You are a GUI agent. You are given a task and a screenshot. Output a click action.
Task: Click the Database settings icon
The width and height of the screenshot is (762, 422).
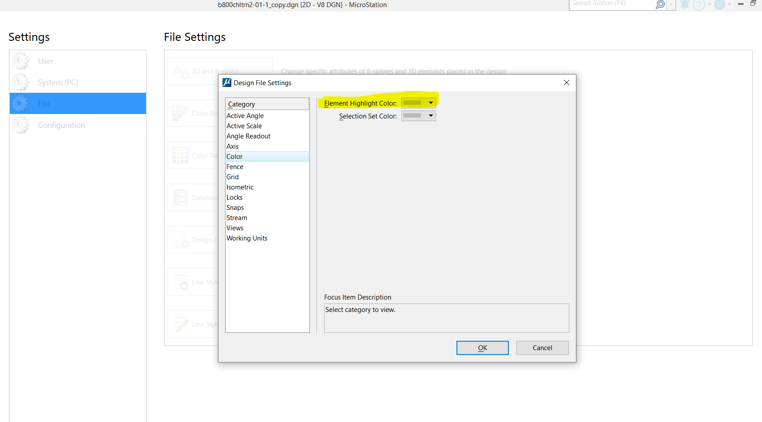180,197
